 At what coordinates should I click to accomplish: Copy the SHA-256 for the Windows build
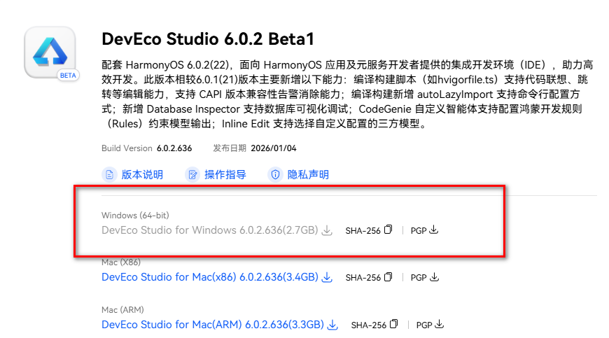389,230
